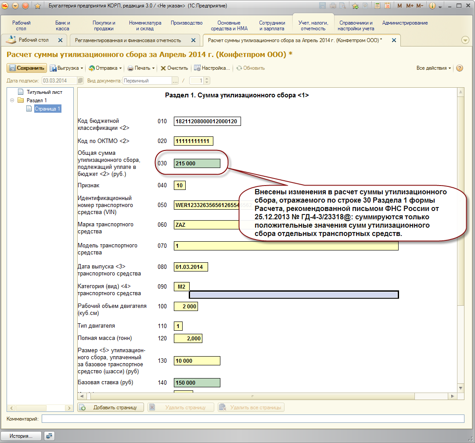Click the help question mark icon

460,68
